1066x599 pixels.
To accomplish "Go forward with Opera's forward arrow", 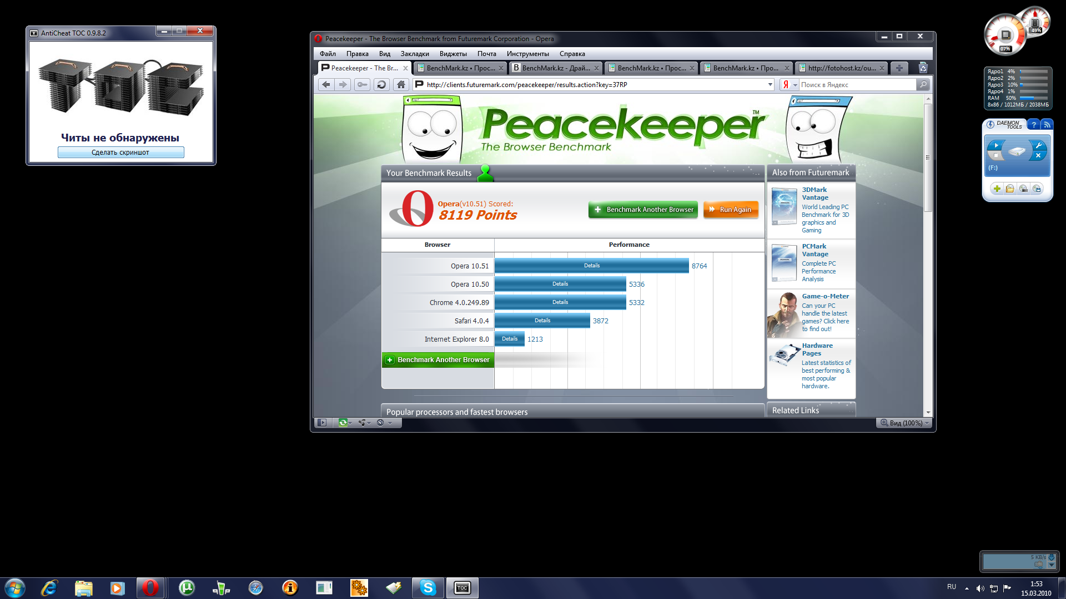I will point(343,84).
